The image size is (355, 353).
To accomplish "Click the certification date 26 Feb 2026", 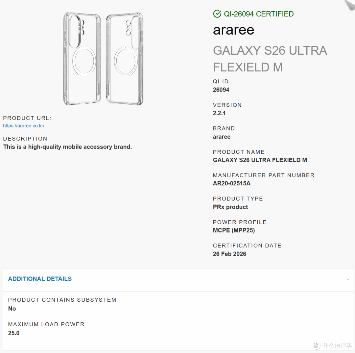I will 229,254.
